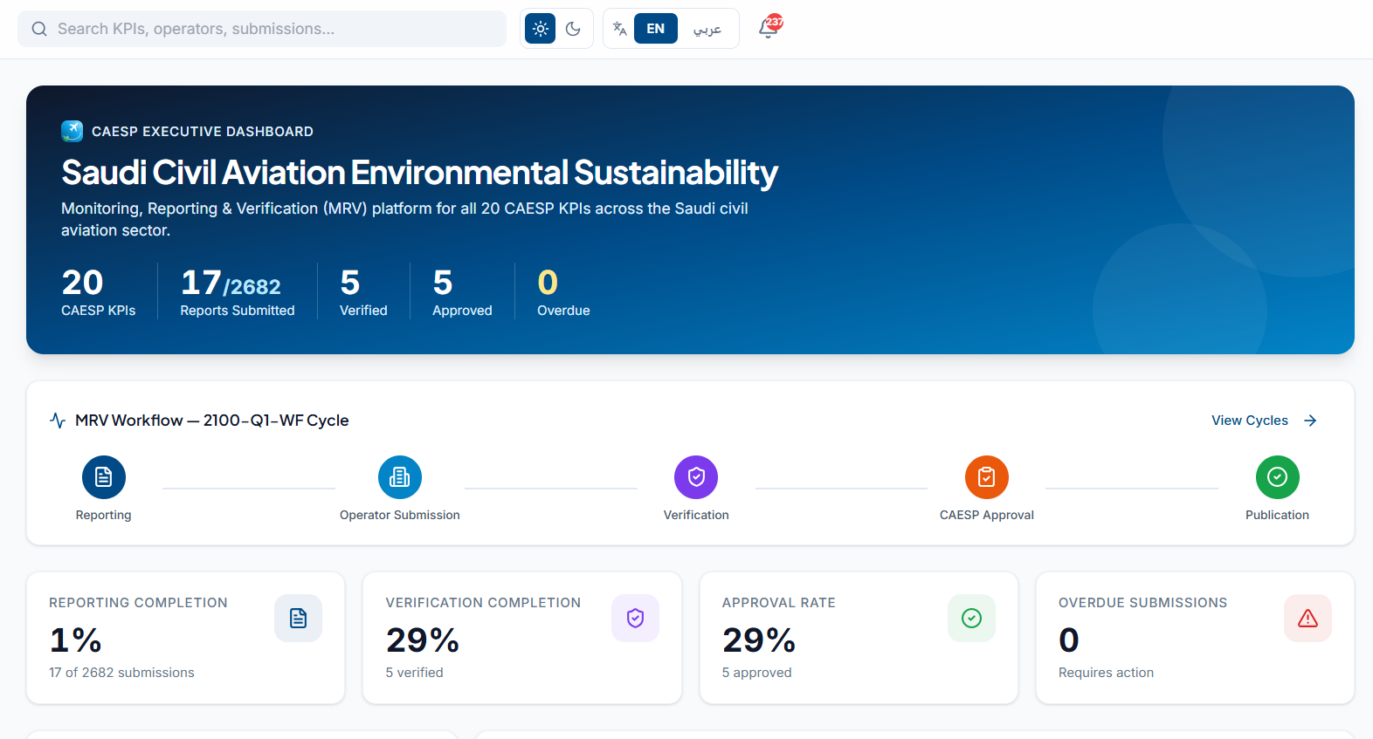Open the Overdue Submissions card
Viewport: 1373px width, 739px height.
pos(1195,638)
